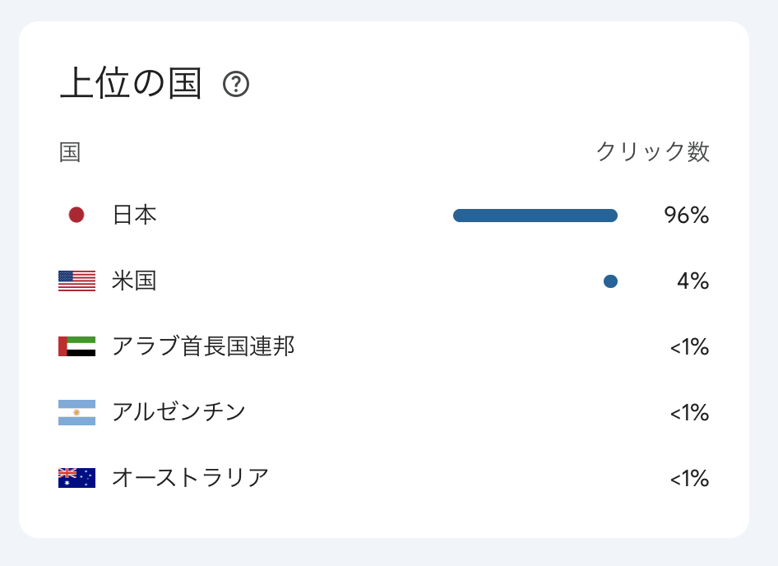This screenshot has height=566, width=778.
Task: Click the <1% value for オーストラリア
Action: point(689,479)
